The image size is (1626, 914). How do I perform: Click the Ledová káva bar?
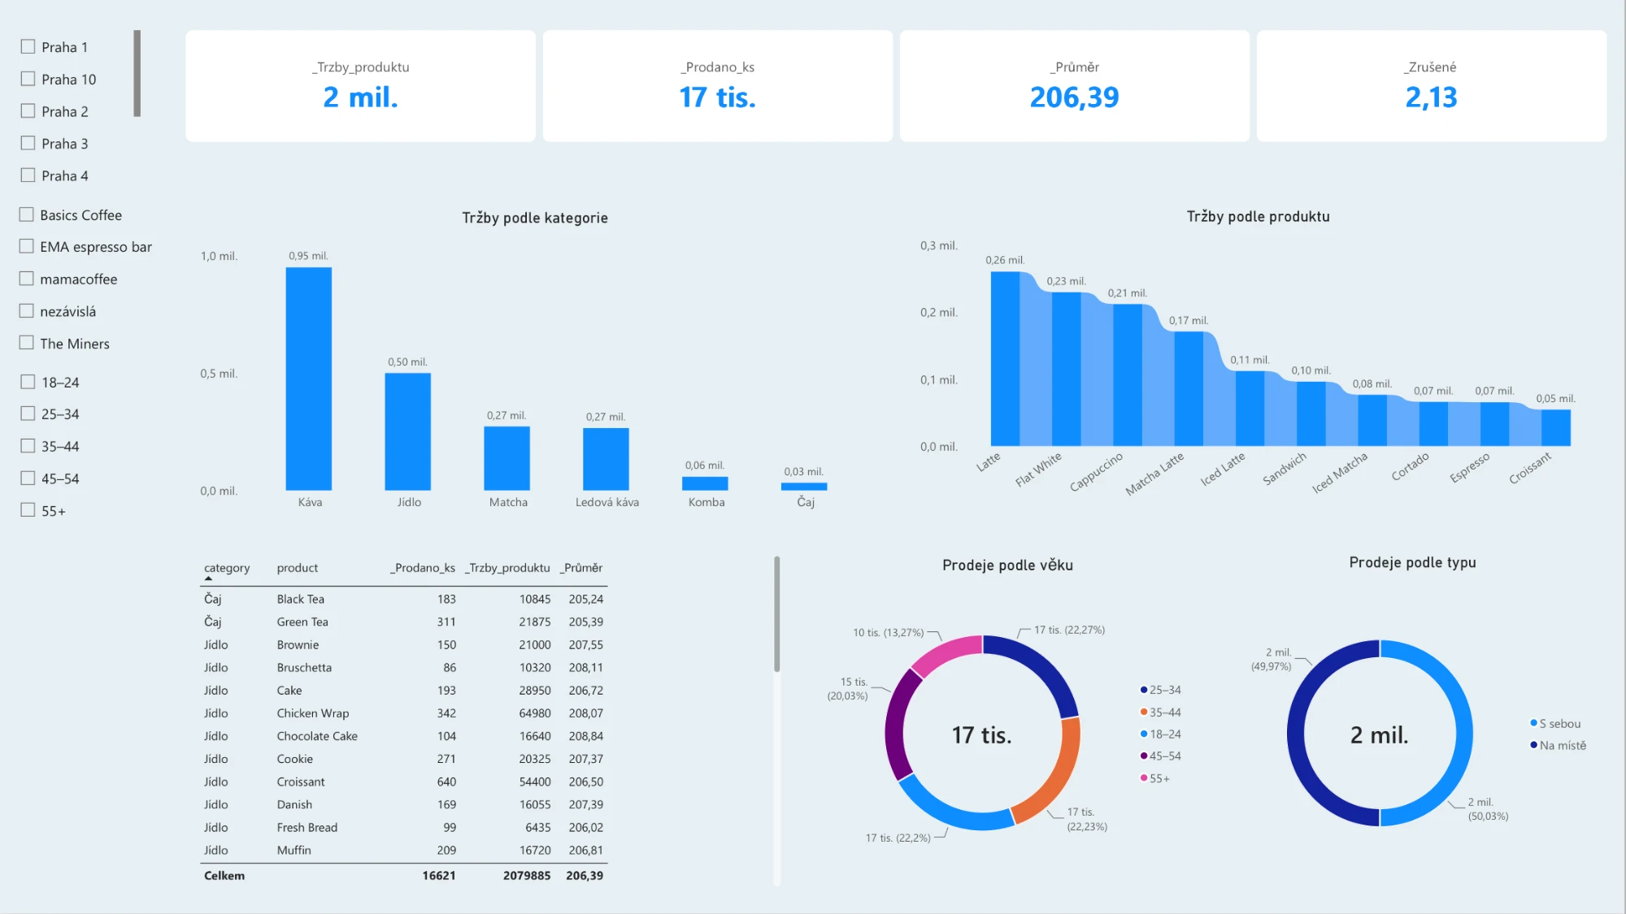[x=606, y=459]
